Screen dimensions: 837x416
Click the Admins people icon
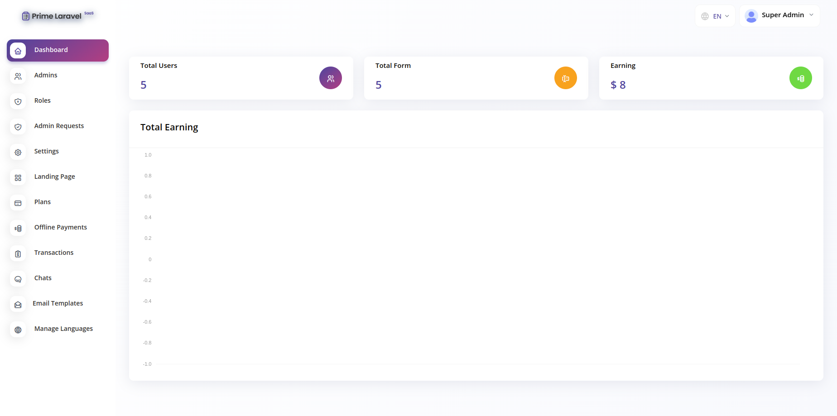point(18,77)
